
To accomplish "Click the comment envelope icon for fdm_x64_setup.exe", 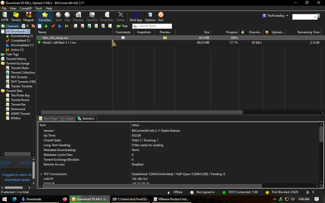I will click(123, 38).
